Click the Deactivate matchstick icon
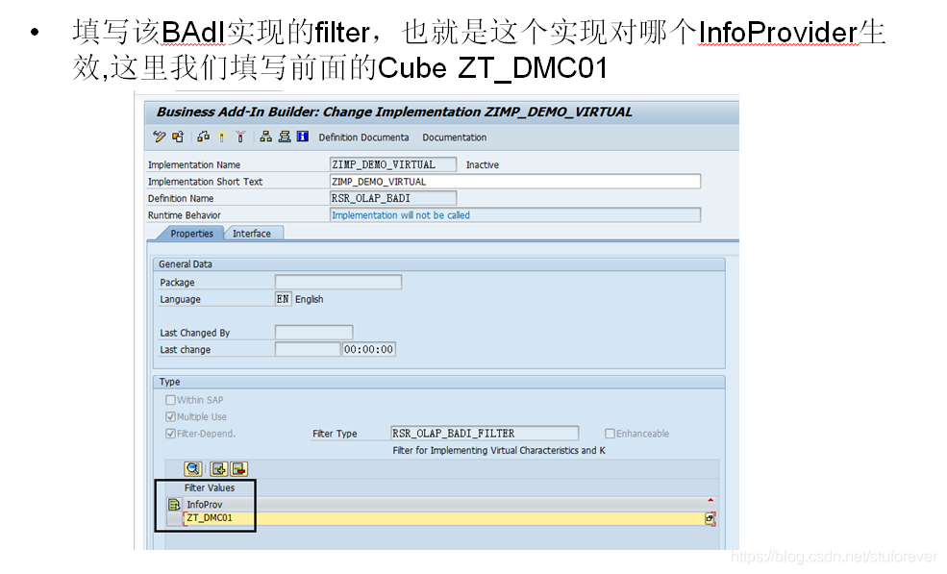The height and width of the screenshot is (574, 947). (x=240, y=137)
